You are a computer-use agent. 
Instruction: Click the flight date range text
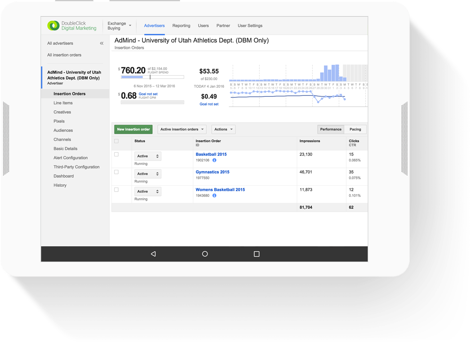click(x=154, y=86)
